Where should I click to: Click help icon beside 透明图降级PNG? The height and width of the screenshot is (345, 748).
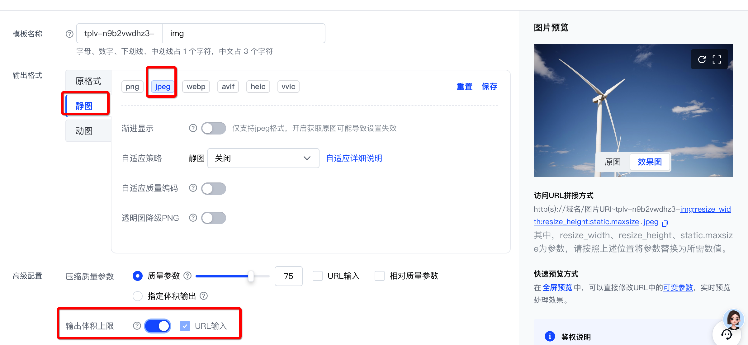pyautogui.click(x=193, y=218)
